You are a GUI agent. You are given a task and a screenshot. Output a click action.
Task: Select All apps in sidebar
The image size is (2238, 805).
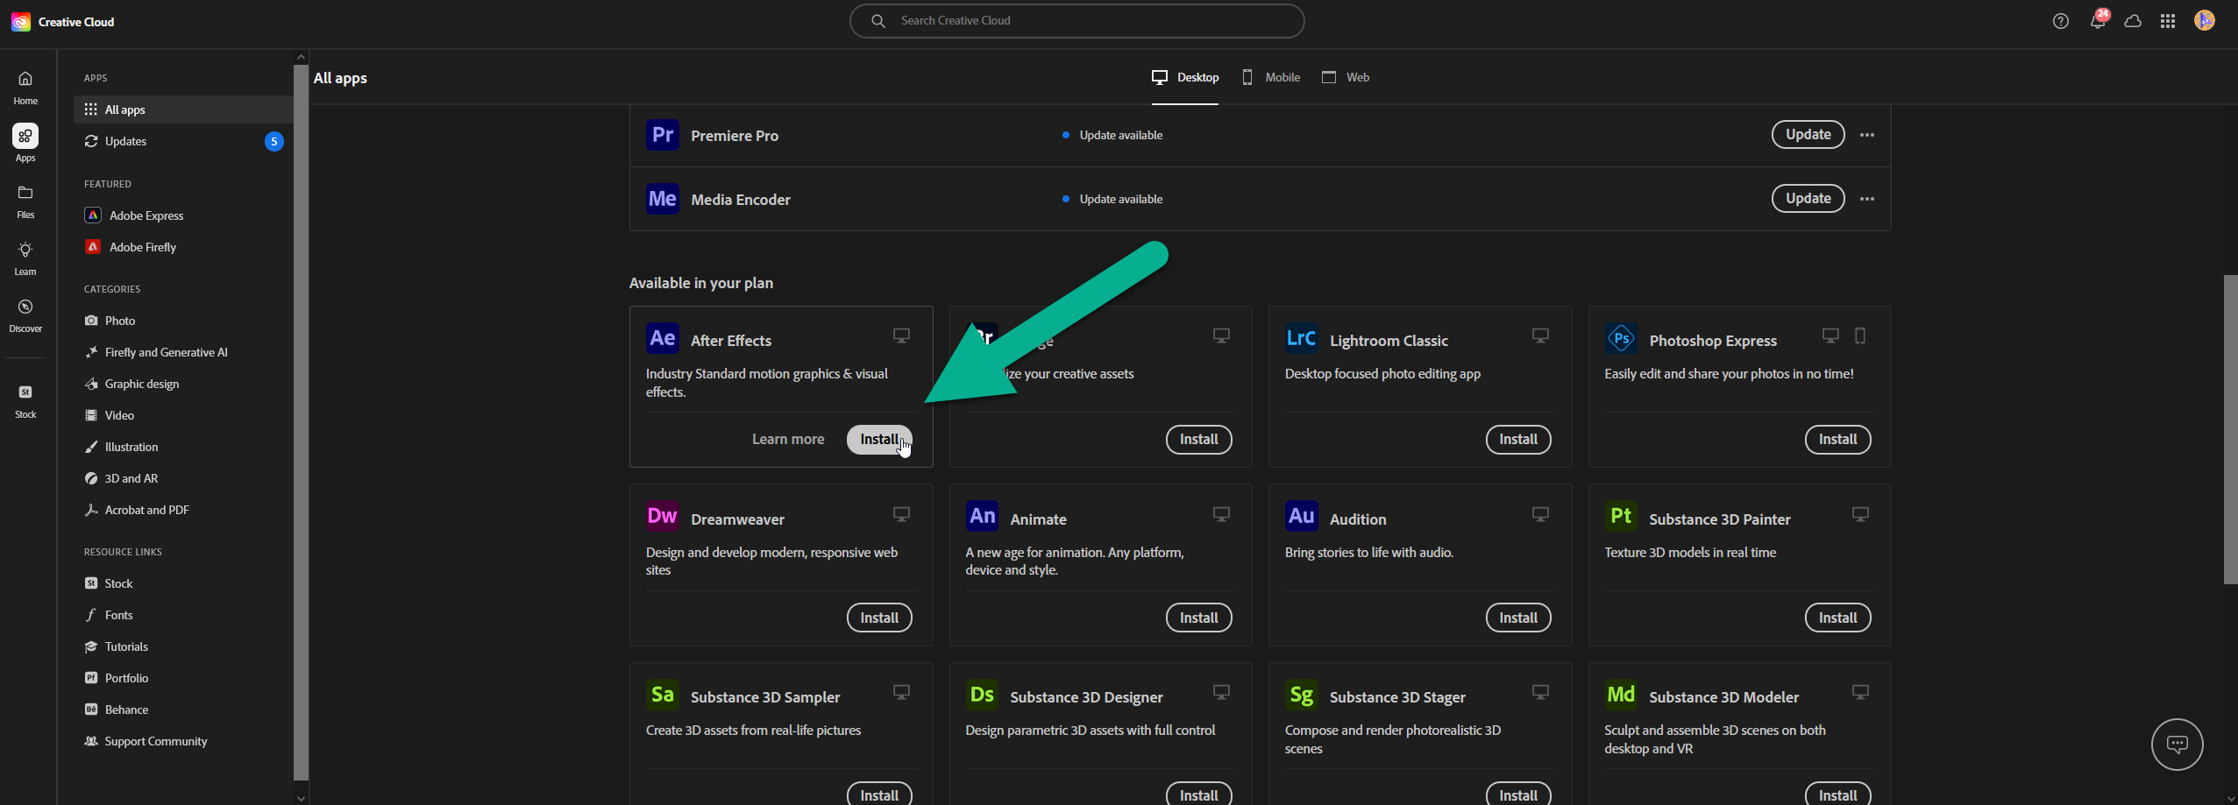pos(183,109)
